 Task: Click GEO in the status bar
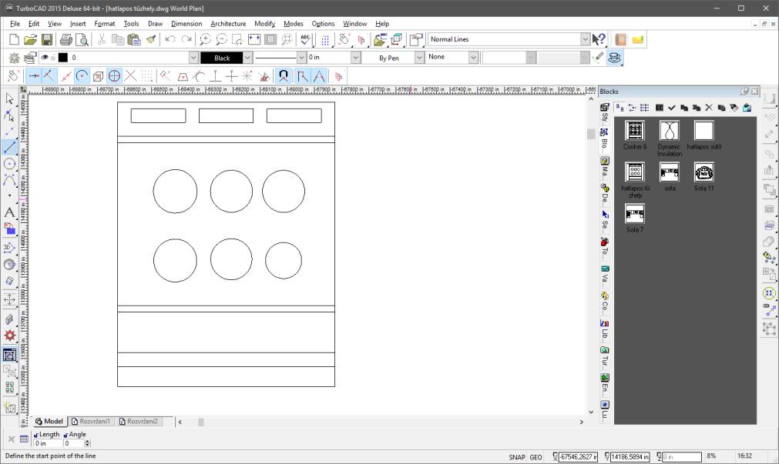tap(536, 457)
